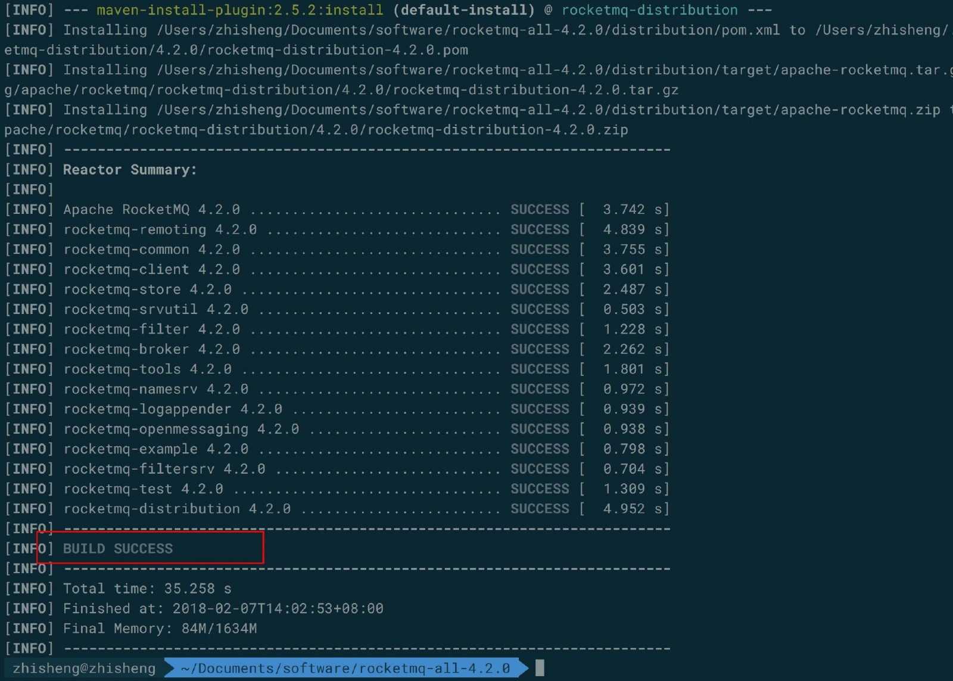The image size is (953, 681).
Task: Click 'Total time: 35.258 s' line
Action: (x=147, y=589)
